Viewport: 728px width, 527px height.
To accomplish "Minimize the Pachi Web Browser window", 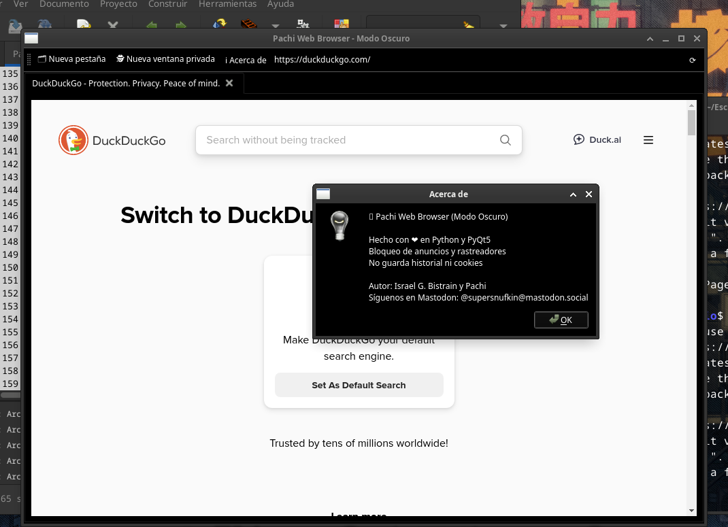I will (x=665, y=39).
